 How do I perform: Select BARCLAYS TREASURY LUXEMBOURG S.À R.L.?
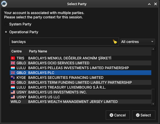(81, 87)
